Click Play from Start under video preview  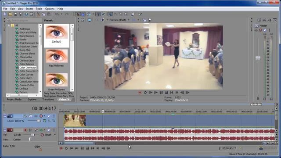click(151, 93)
